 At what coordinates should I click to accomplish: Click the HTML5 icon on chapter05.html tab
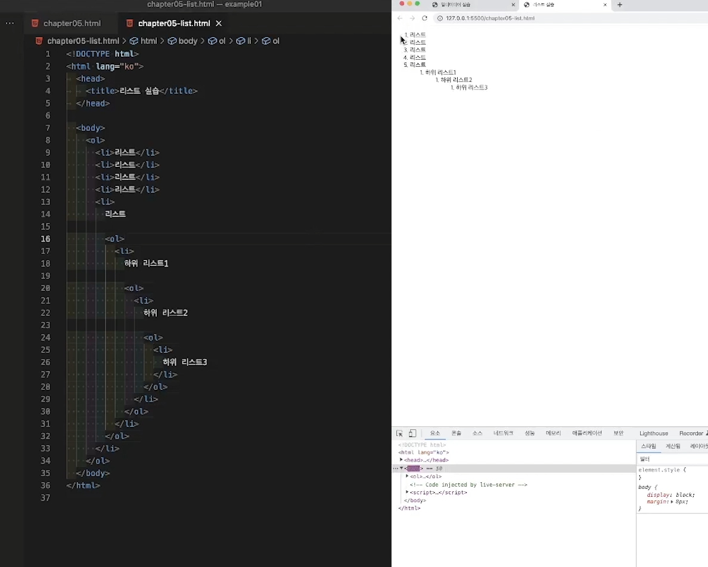35,23
